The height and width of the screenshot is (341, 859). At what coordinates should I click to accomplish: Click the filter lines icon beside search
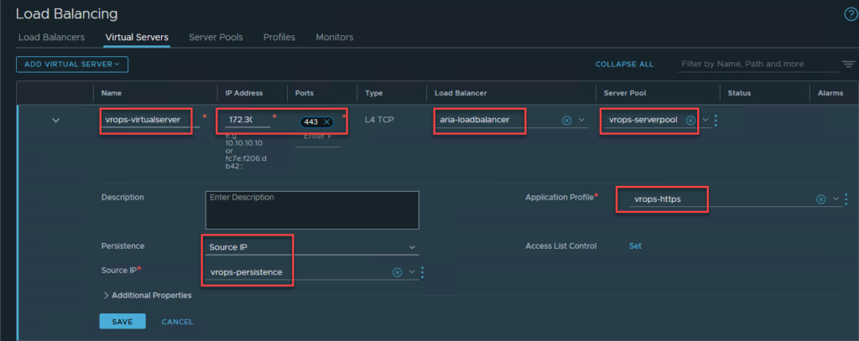pyautogui.click(x=848, y=65)
